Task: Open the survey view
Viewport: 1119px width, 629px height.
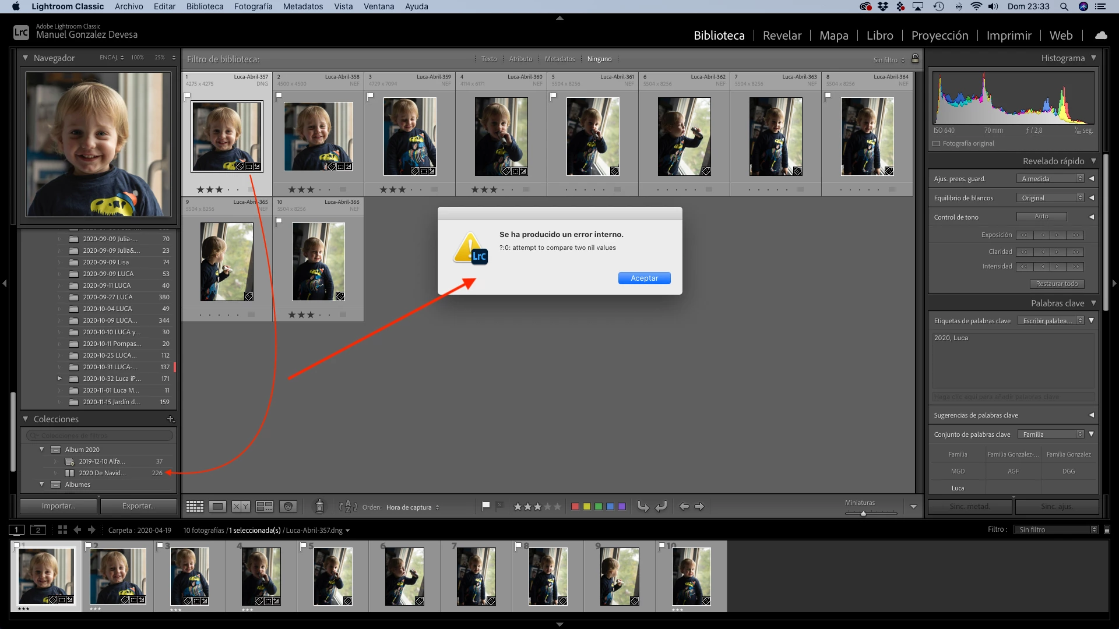Action: click(265, 507)
